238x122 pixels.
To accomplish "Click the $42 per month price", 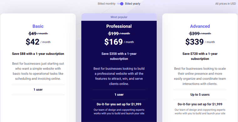I will pos(38,42).
